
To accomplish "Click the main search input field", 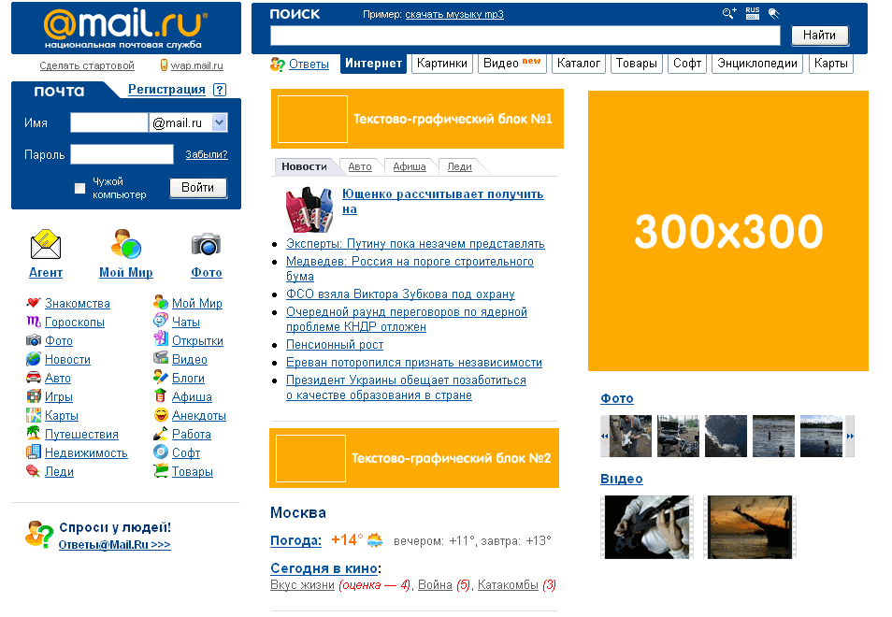I will 525,36.
